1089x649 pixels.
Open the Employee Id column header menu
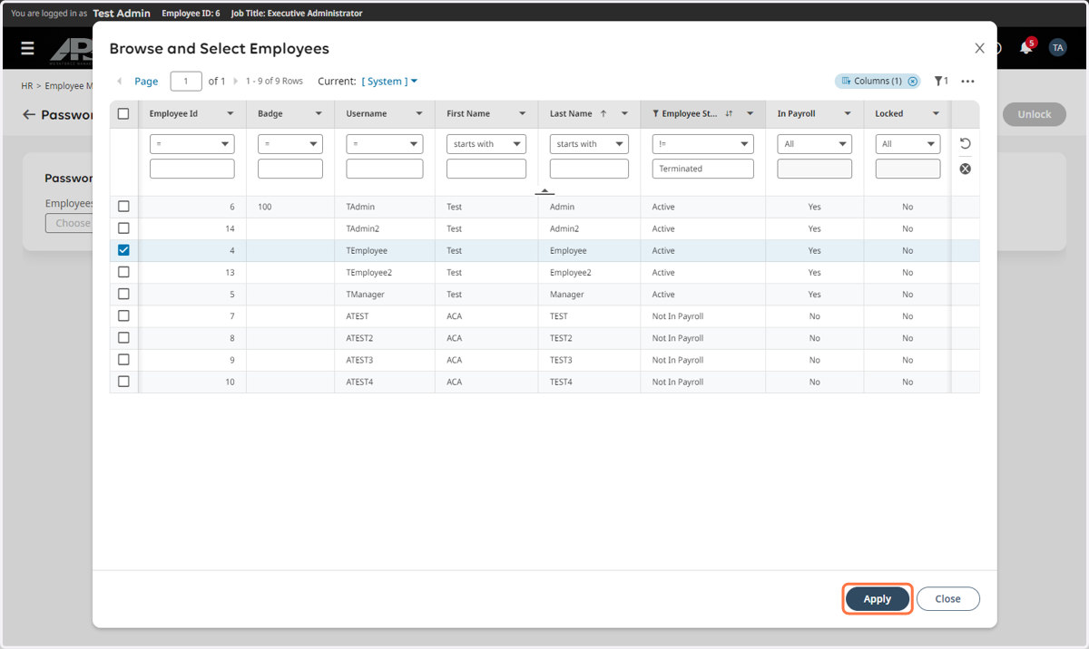pos(231,114)
